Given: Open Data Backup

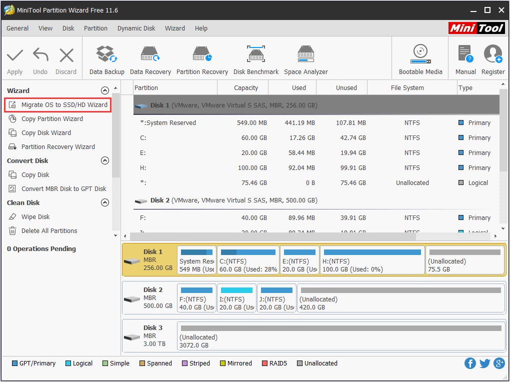Looking at the screenshot, I should coord(106,58).
